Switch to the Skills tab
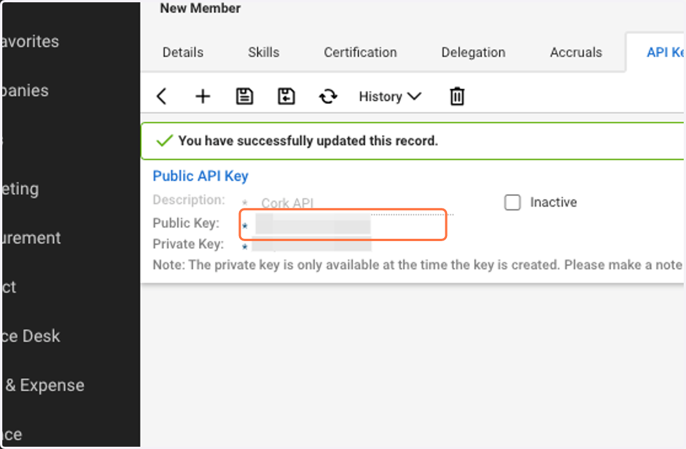686x449 pixels. coord(264,52)
